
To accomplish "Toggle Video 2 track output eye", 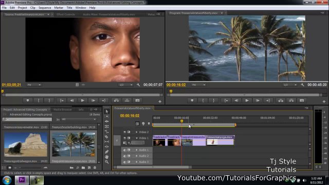I will click(x=124, y=132).
